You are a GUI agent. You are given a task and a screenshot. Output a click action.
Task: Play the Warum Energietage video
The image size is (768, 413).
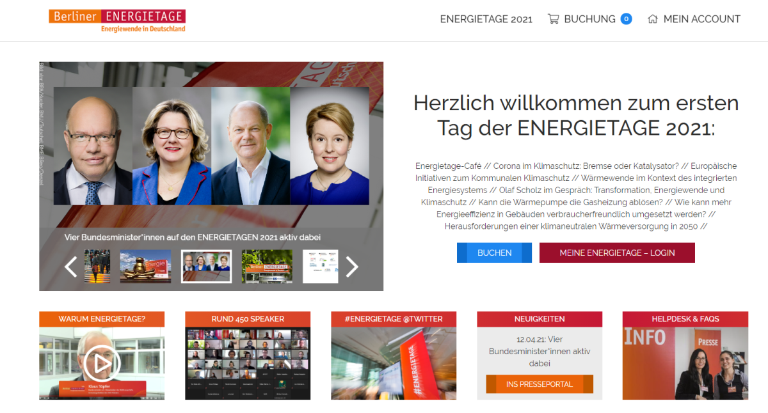102,364
